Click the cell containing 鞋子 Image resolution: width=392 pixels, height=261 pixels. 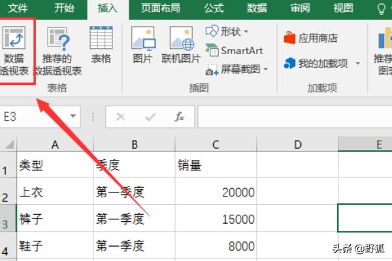click(55, 245)
